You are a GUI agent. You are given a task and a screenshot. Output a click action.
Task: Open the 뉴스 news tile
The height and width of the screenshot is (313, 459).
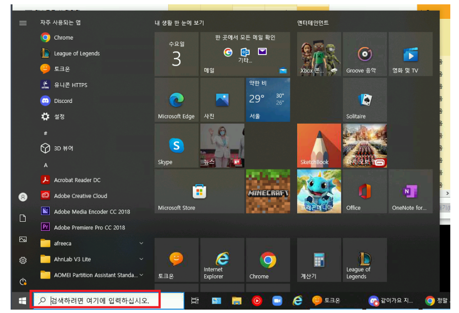pos(222,145)
